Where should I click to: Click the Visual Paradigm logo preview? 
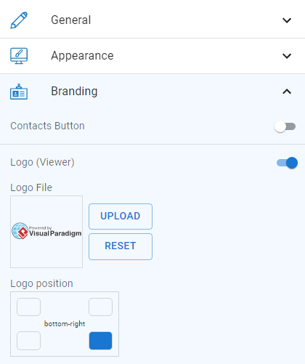[x=46, y=232]
